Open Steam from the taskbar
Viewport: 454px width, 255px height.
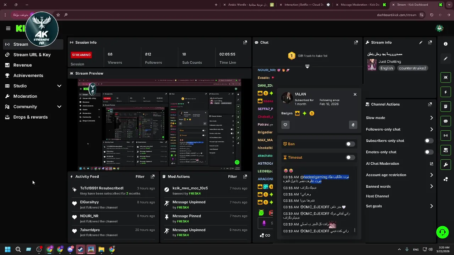coord(81,249)
